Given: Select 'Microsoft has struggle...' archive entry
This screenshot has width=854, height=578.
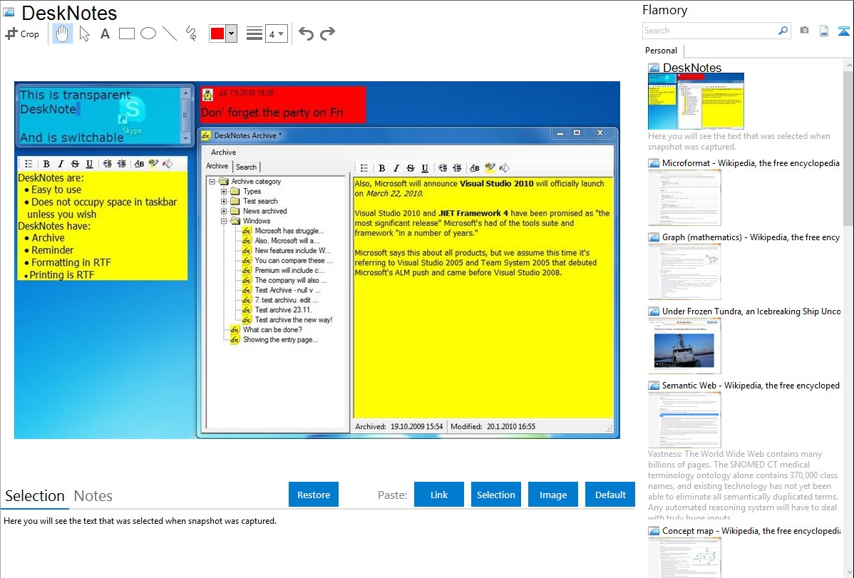Looking at the screenshot, I should click(x=289, y=231).
